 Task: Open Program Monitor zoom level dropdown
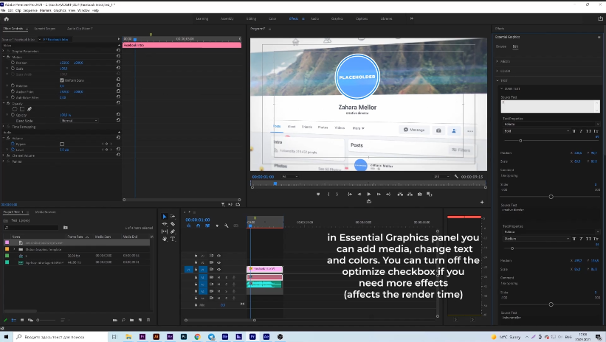point(290,177)
